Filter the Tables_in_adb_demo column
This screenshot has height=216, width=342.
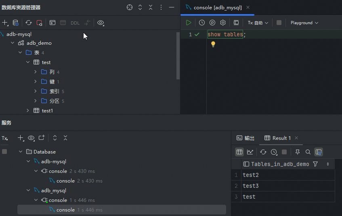[x=315, y=164]
